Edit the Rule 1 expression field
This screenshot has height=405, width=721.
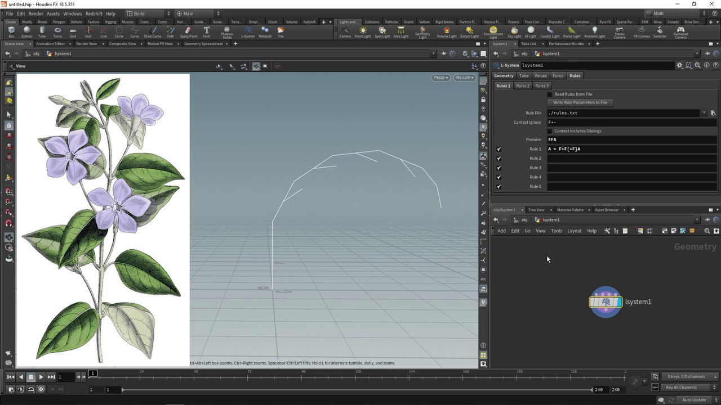[x=631, y=149]
